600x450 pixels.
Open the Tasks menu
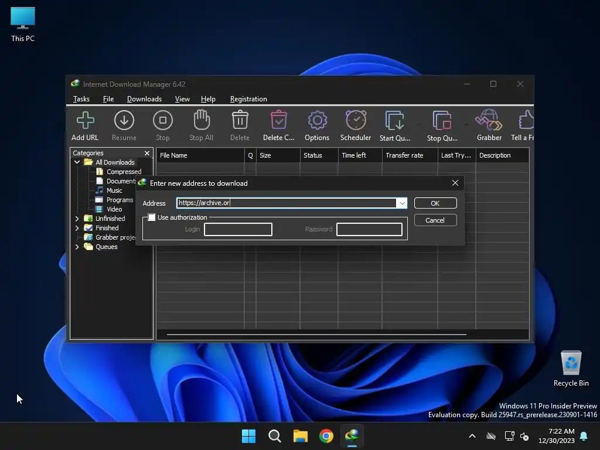click(81, 99)
